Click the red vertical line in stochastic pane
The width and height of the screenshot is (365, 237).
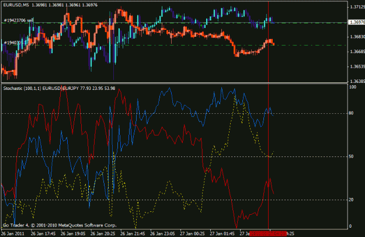tap(269, 156)
